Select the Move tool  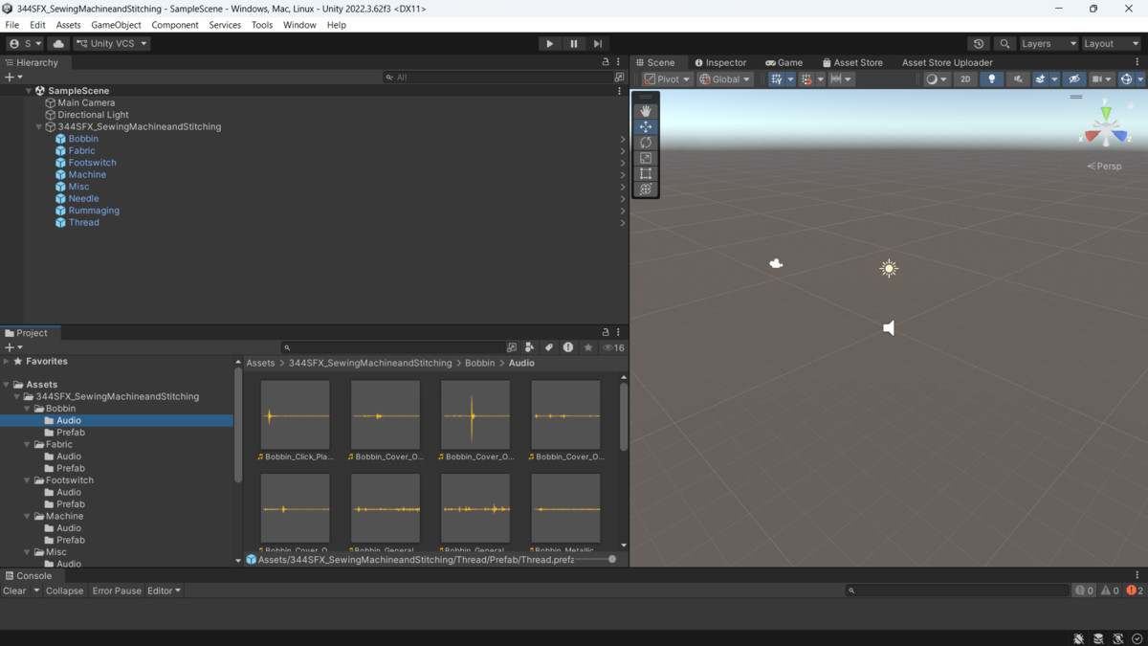pyautogui.click(x=646, y=126)
